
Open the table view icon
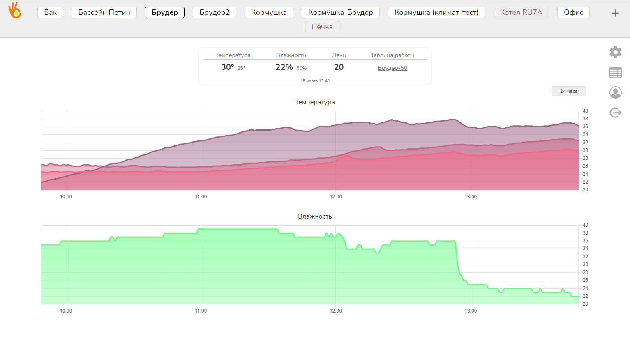pyautogui.click(x=615, y=73)
